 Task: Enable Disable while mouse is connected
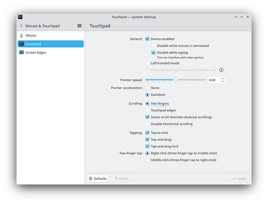(x=153, y=46)
